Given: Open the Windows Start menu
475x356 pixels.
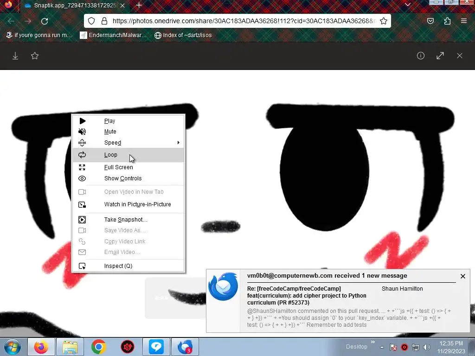Looking at the screenshot, I should (x=12, y=347).
